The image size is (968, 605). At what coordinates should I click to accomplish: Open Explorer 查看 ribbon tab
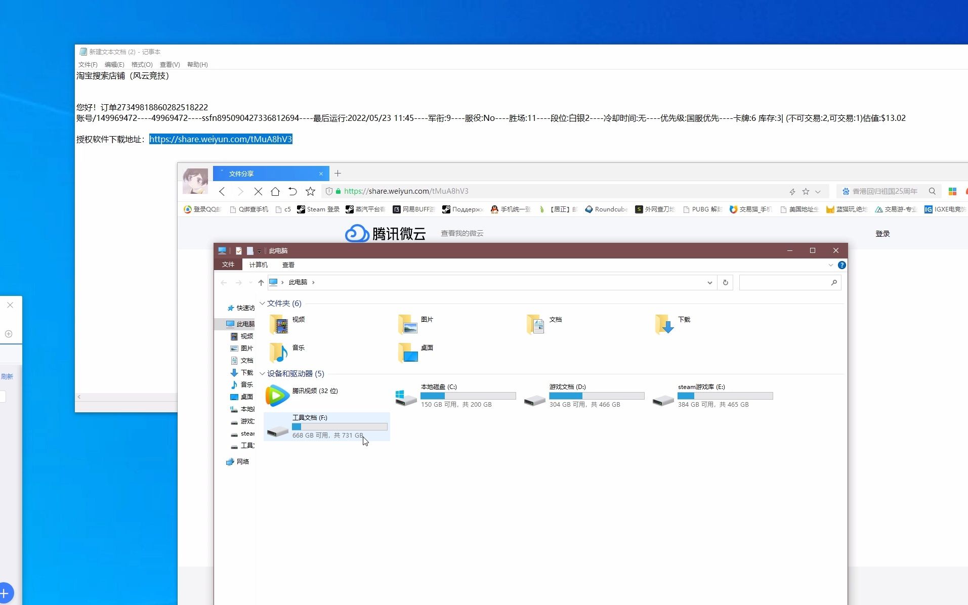click(x=288, y=265)
